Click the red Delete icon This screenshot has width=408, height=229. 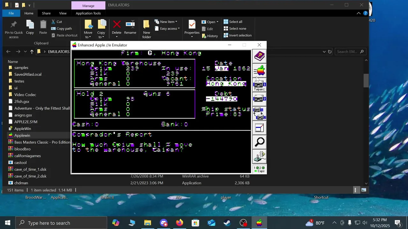click(x=117, y=27)
